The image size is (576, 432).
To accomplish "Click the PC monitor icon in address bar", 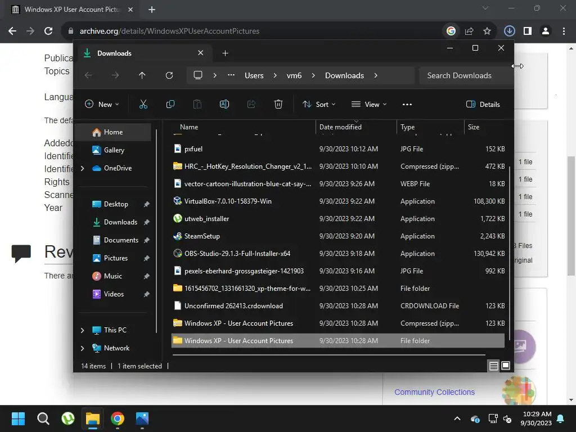I will [198, 75].
